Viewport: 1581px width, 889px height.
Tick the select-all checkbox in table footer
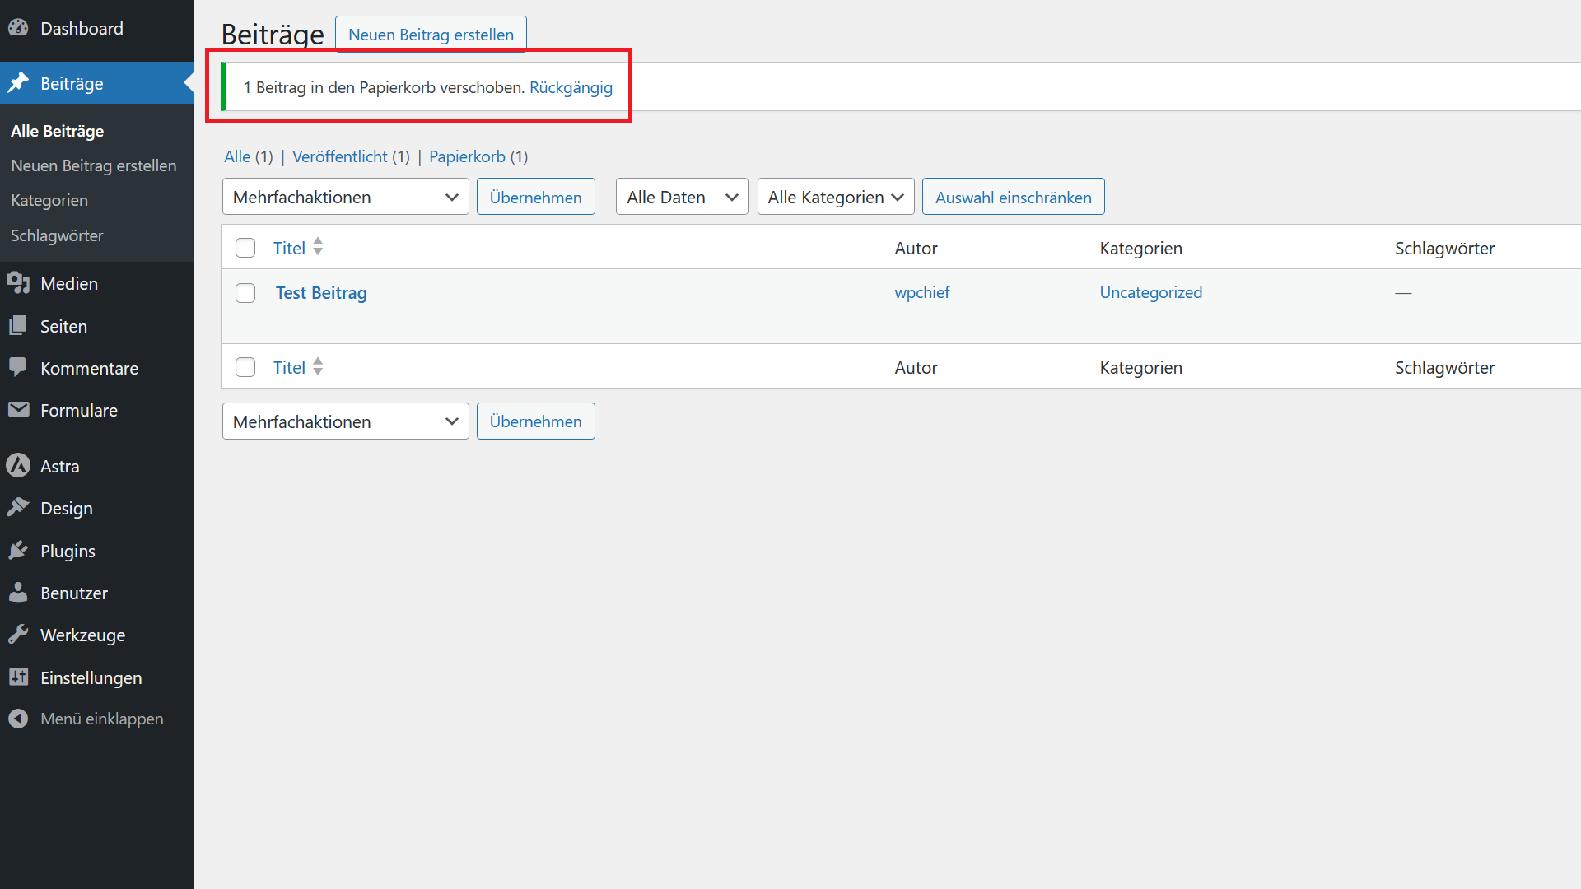tap(245, 367)
